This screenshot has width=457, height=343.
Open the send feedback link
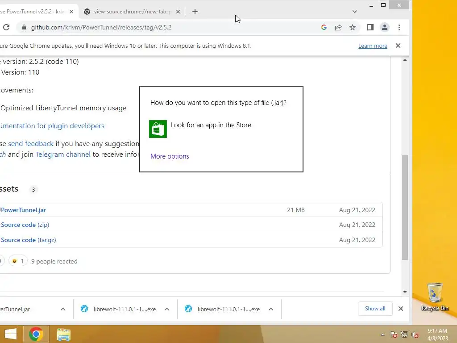coord(31,143)
